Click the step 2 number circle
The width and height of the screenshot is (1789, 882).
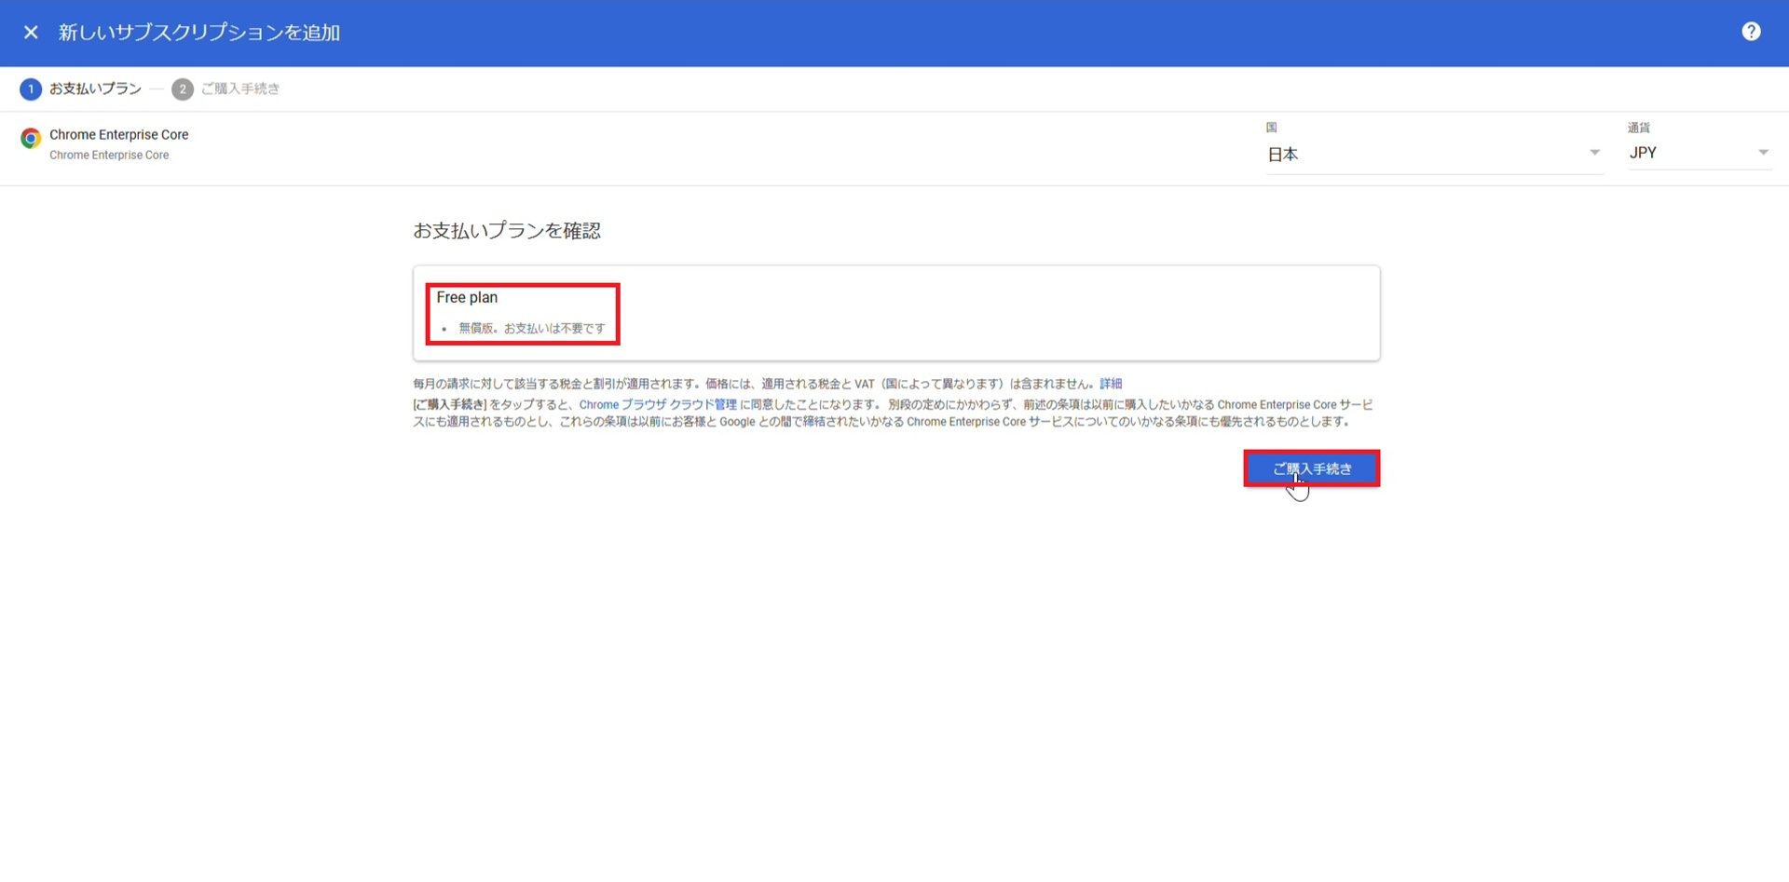pyautogui.click(x=183, y=89)
